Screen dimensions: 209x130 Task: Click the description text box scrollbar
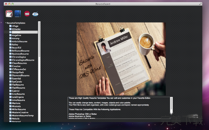click(171, 107)
